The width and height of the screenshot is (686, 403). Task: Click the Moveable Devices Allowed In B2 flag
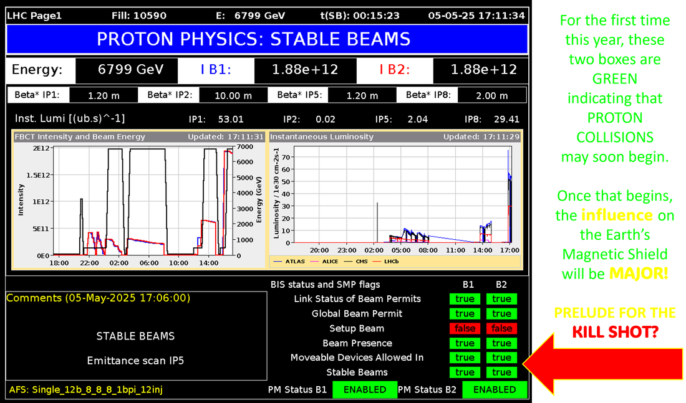coord(501,358)
